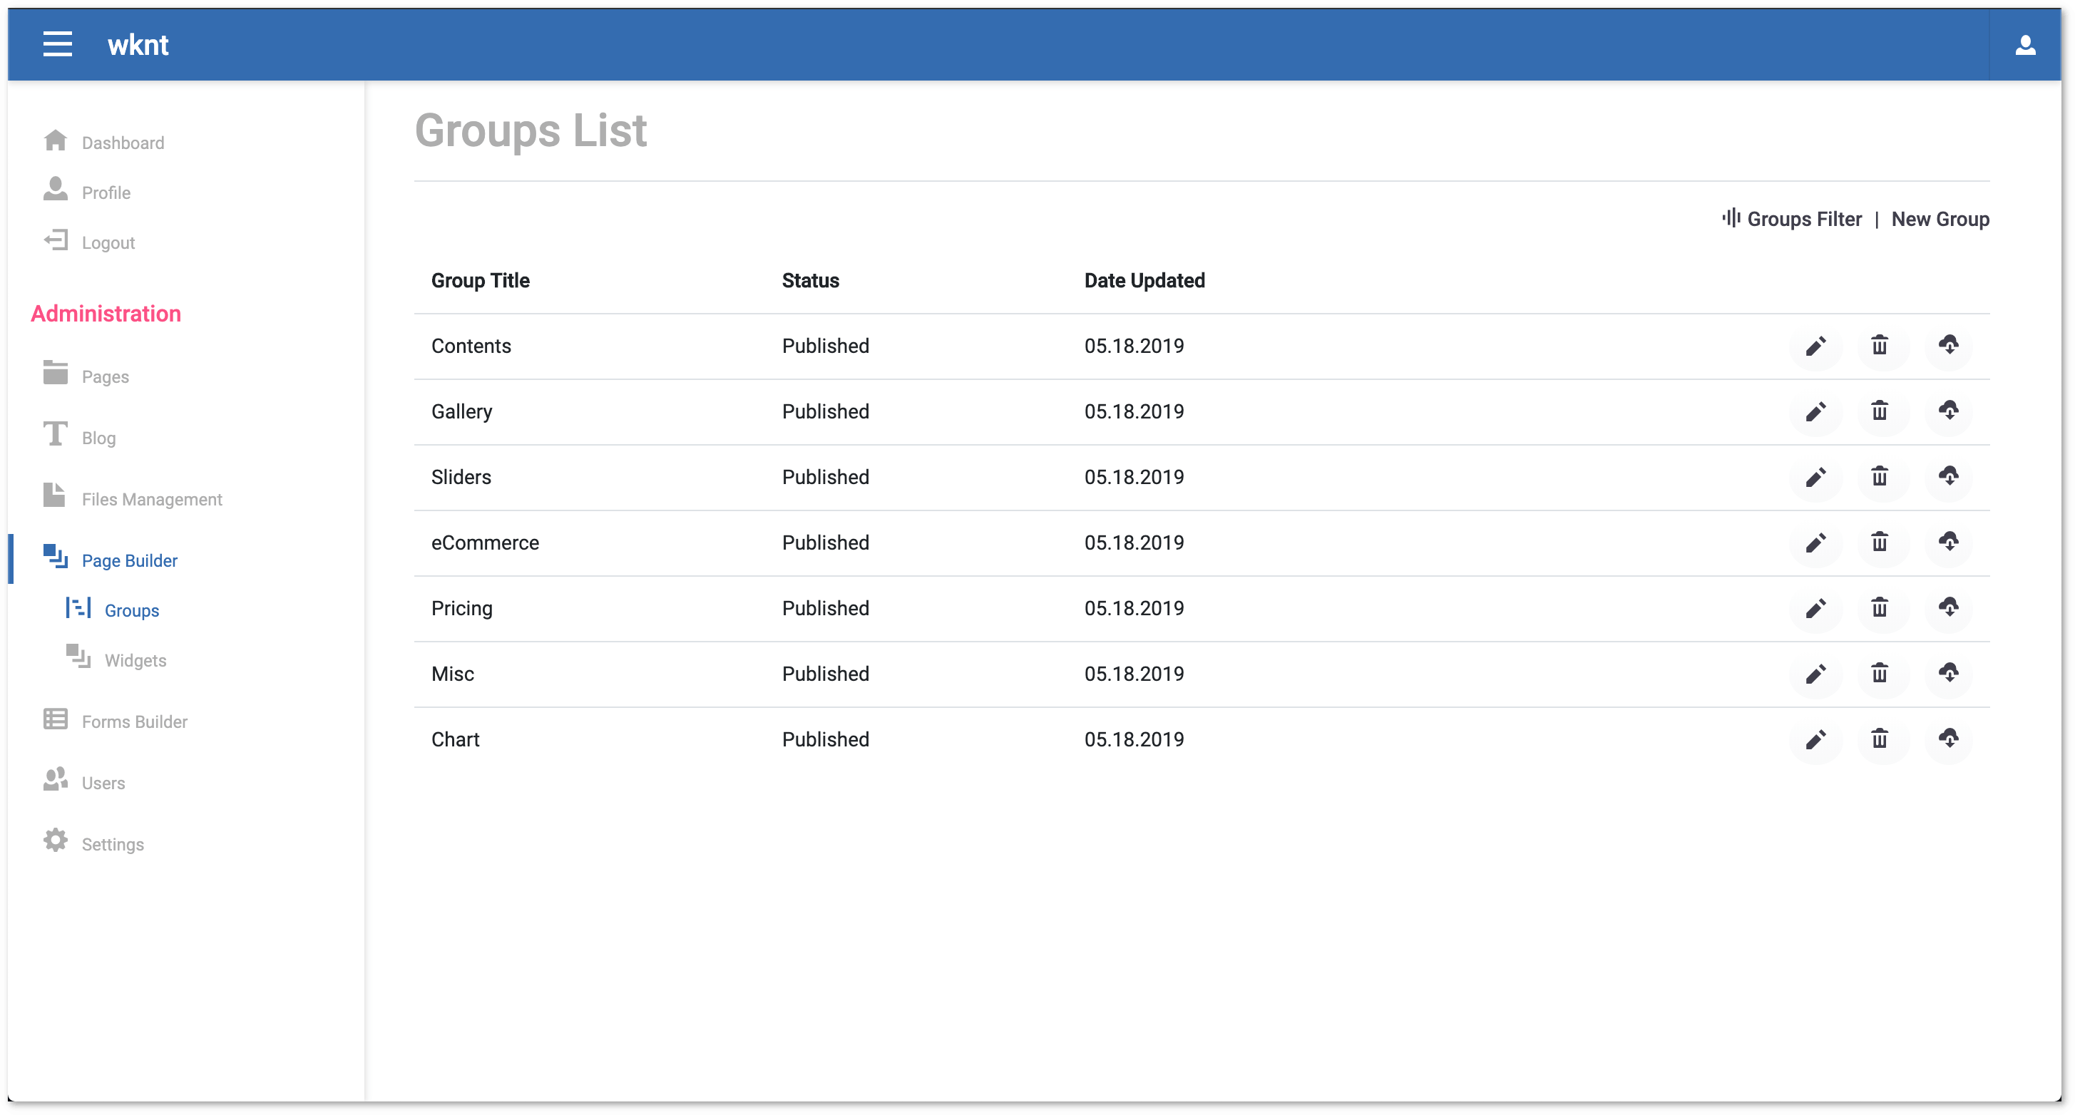
Task: Delete the Gallery group
Action: [1879, 411]
